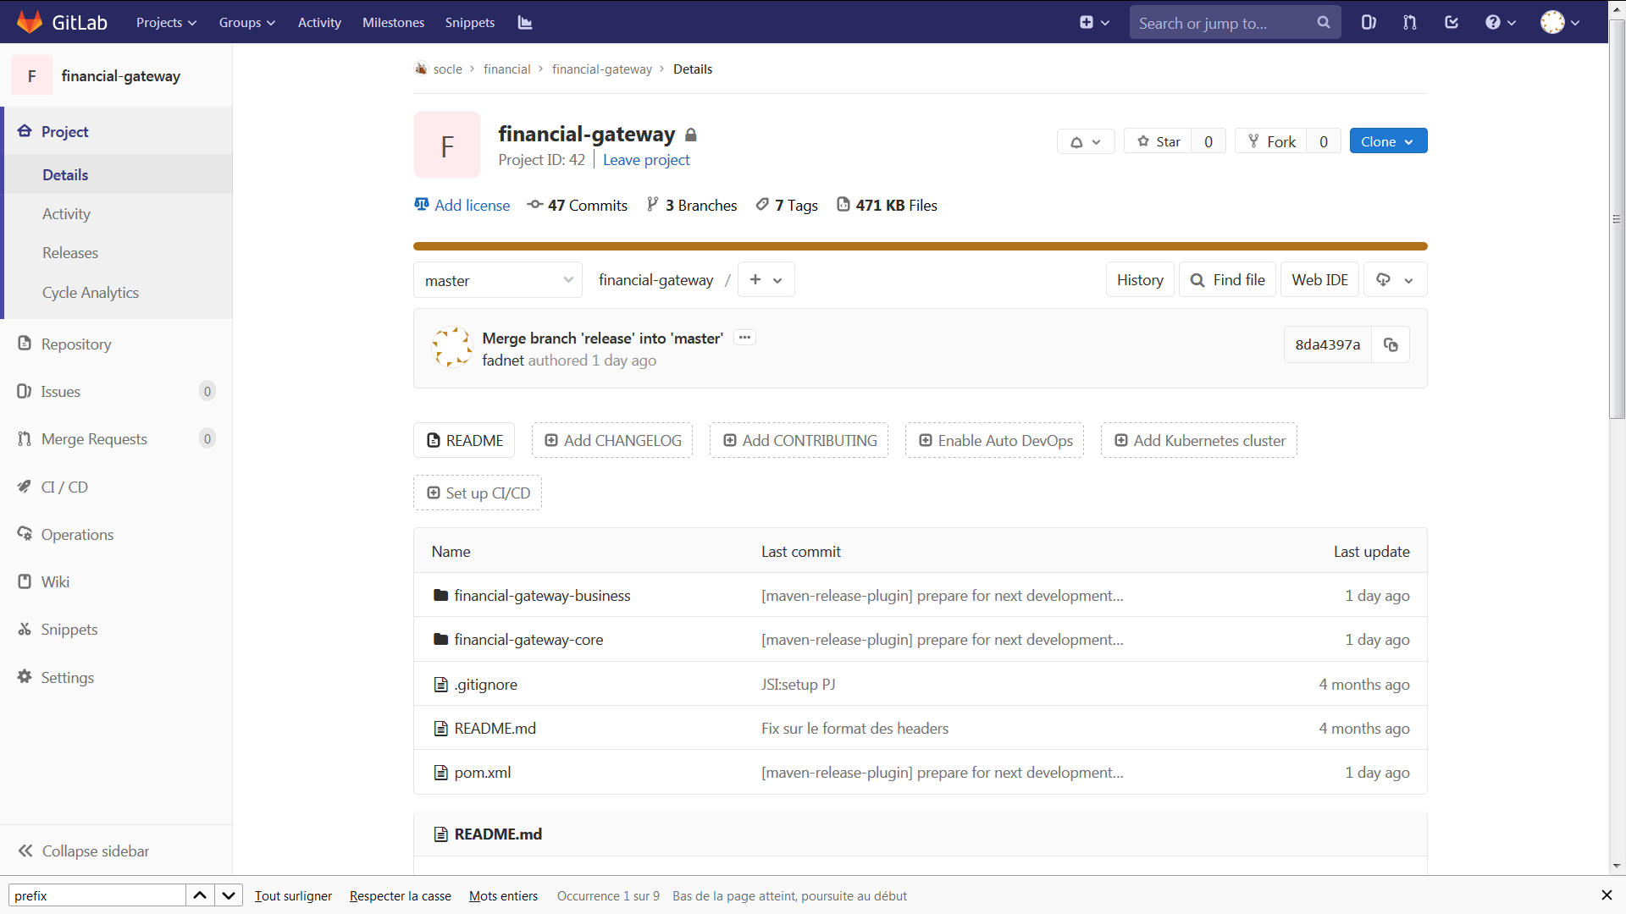This screenshot has width=1626, height=914.
Task: Open the master branch selector dropdown
Action: tap(498, 280)
